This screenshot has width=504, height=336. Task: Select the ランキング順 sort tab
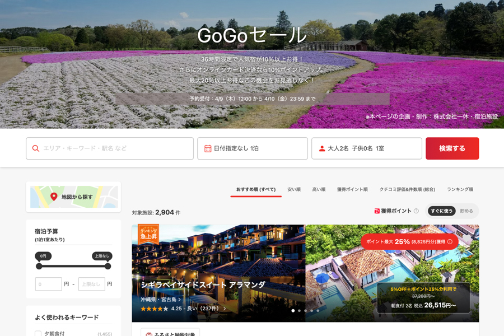pos(461,189)
